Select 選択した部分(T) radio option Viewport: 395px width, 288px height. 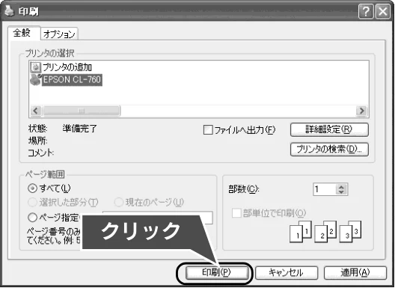[32, 202]
